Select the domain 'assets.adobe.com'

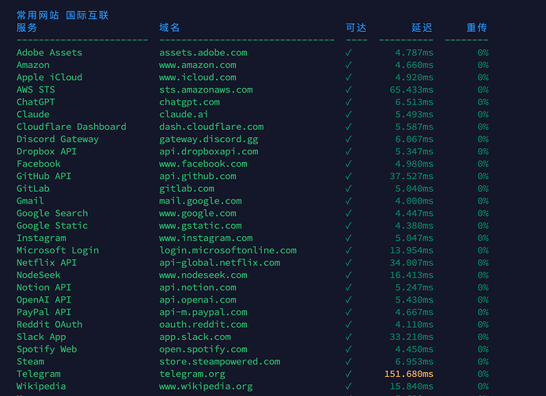click(x=203, y=52)
